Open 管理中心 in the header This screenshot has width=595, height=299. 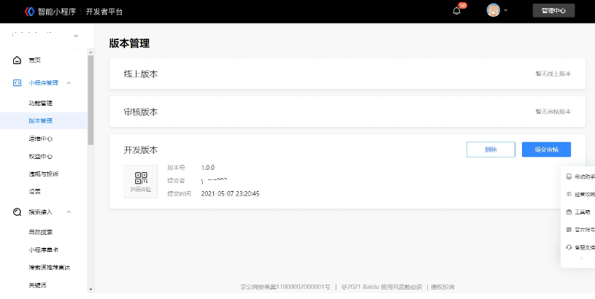click(x=553, y=11)
